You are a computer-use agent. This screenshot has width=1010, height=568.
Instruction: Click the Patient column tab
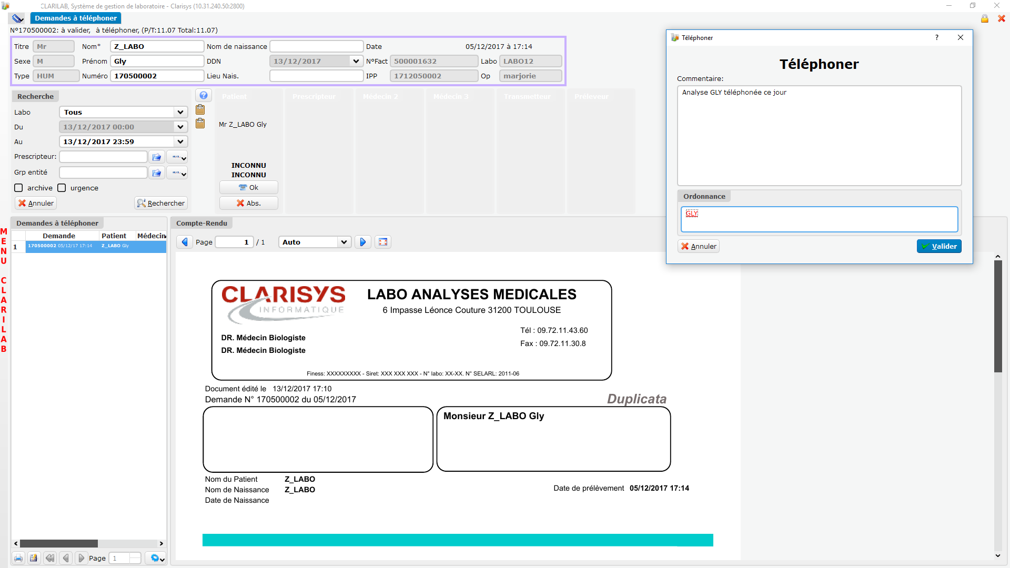pyautogui.click(x=234, y=96)
